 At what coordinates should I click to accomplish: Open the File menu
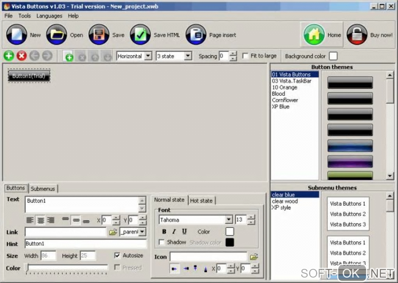8,16
